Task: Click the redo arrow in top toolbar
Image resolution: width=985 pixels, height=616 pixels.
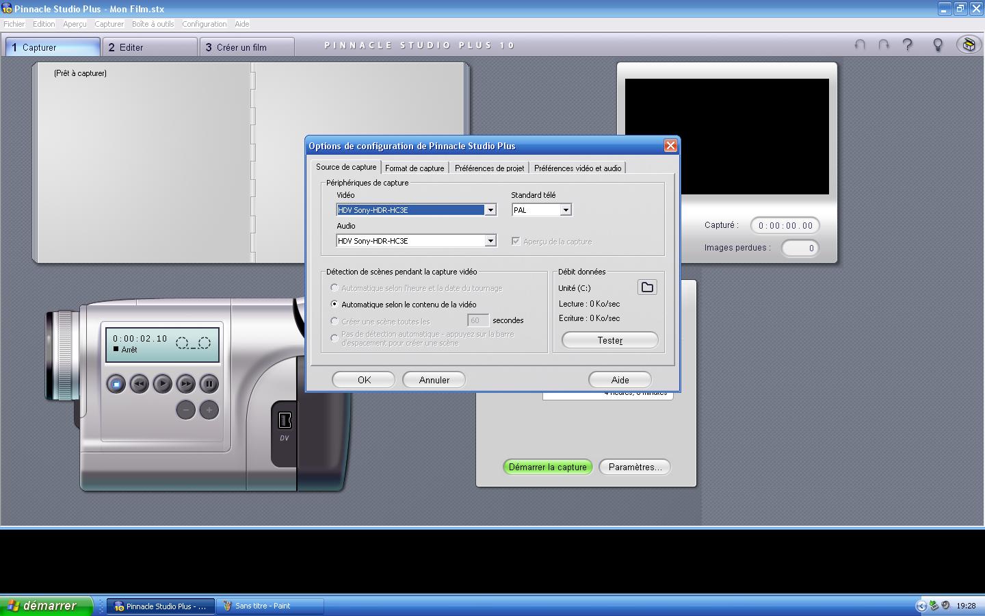Action: point(884,44)
